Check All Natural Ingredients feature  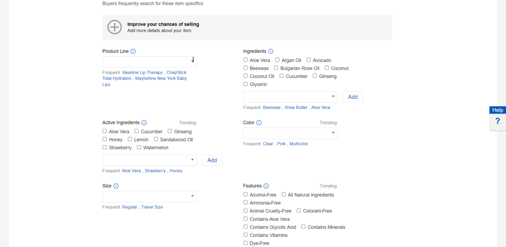click(284, 194)
